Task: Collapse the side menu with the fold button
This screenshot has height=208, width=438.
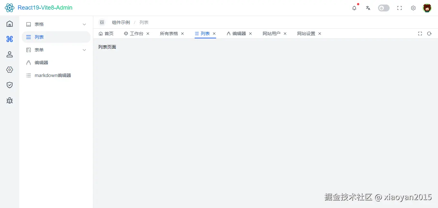Action: [x=102, y=22]
